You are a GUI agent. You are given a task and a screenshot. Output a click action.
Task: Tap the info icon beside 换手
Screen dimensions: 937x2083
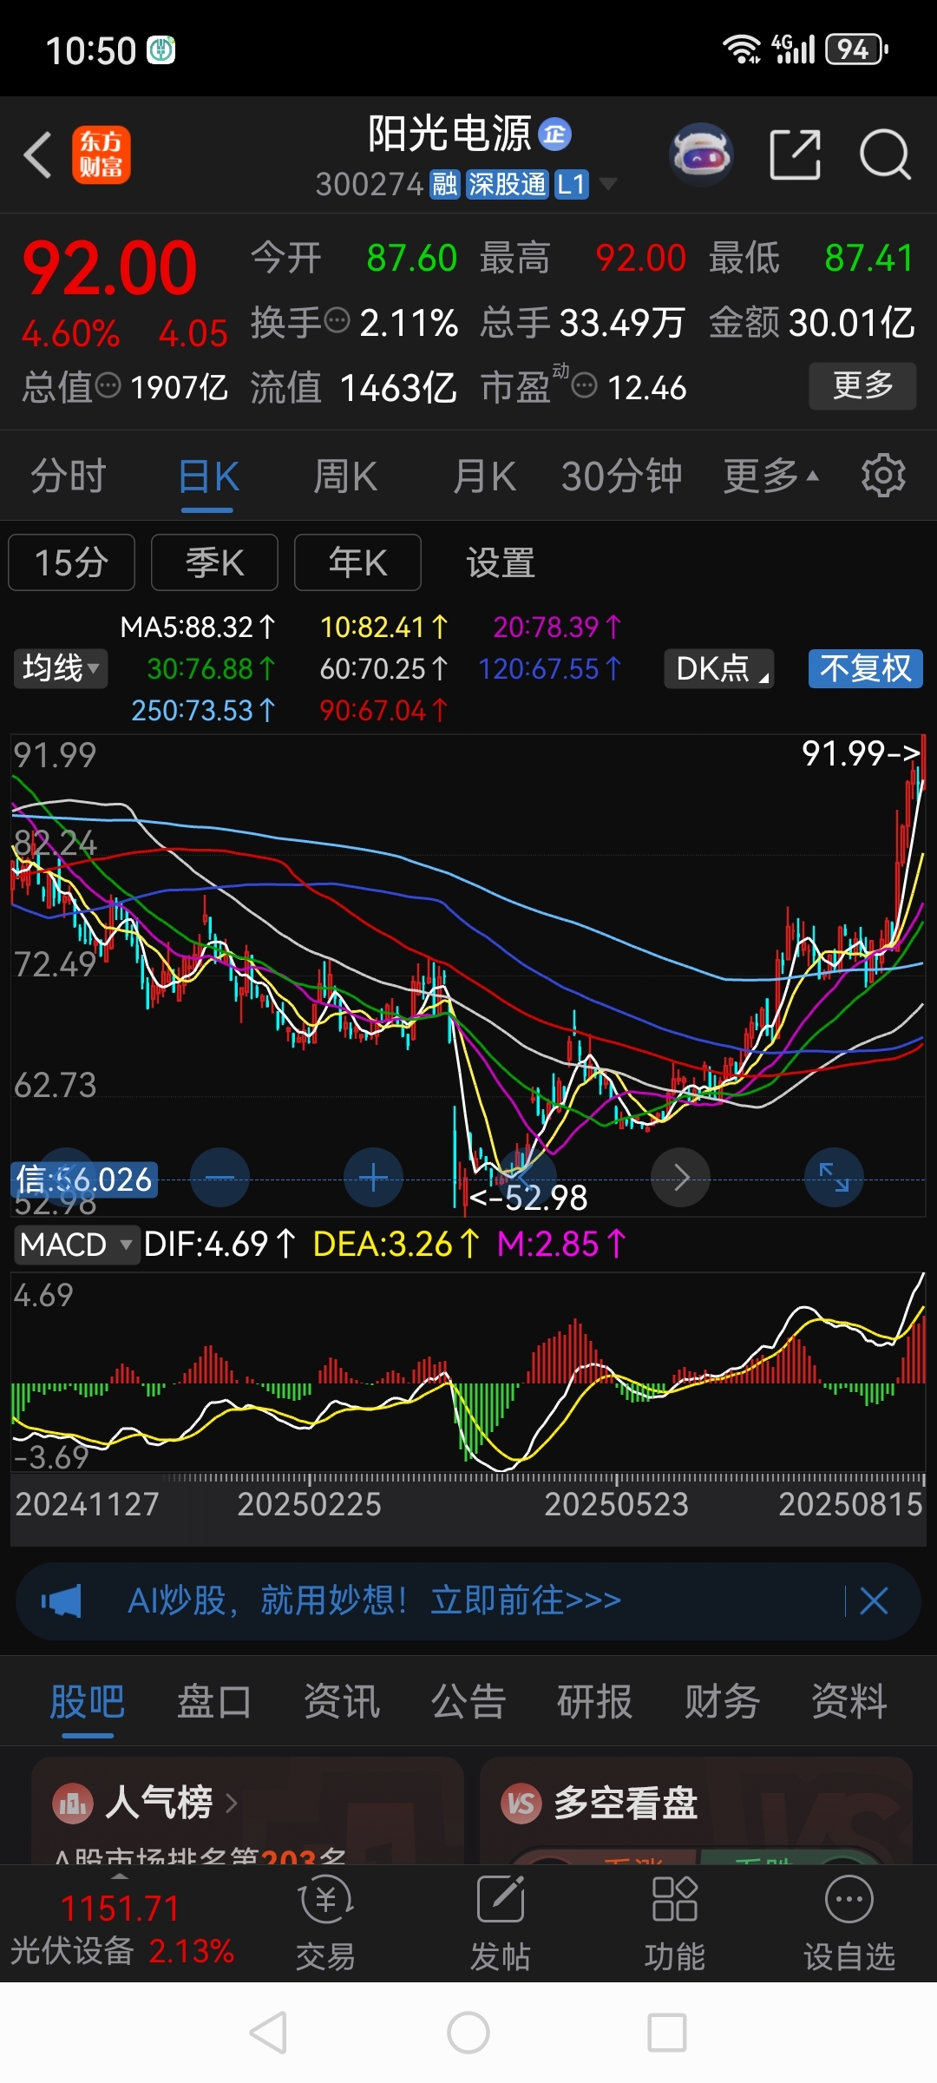coord(336,320)
